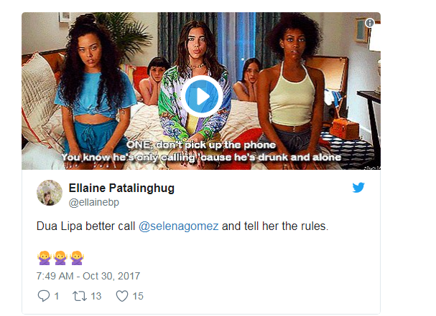
Task: Click the 'Dua Lipa better call' tweet text
Action: (79, 226)
